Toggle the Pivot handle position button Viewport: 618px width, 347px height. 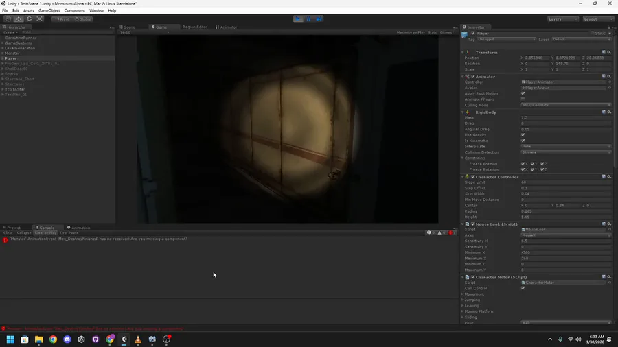pyautogui.click(x=62, y=19)
